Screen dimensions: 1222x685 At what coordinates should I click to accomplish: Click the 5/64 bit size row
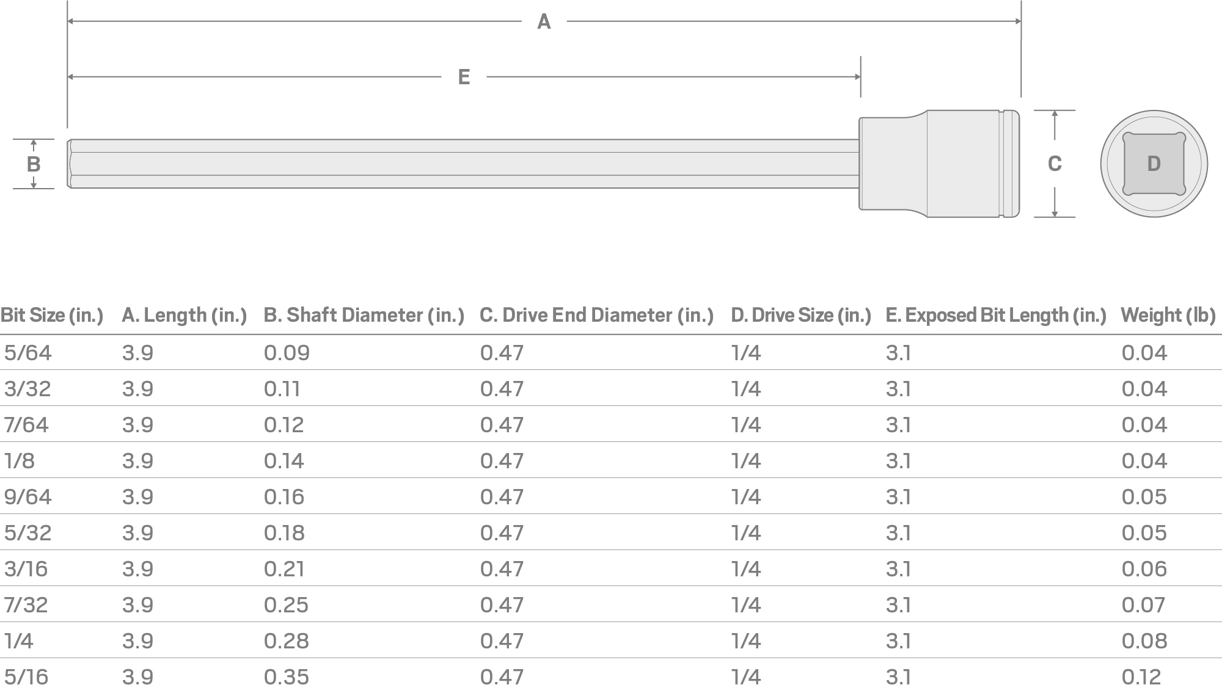[x=28, y=353]
